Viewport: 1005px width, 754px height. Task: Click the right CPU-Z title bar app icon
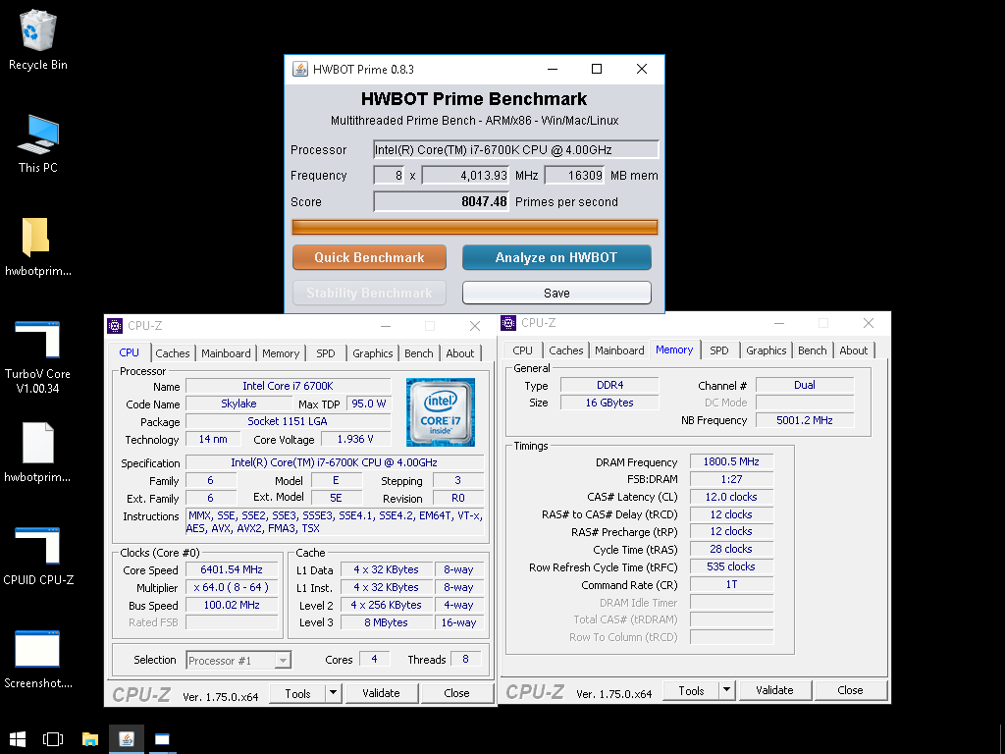[508, 322]
